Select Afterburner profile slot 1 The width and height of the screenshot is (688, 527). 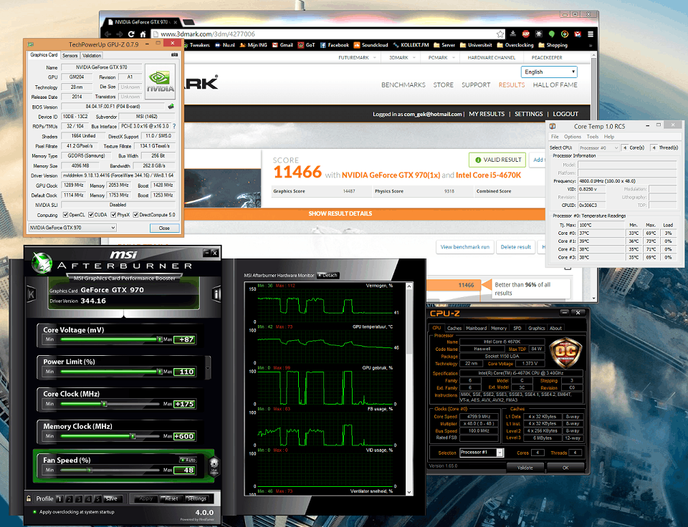[59, 499]
